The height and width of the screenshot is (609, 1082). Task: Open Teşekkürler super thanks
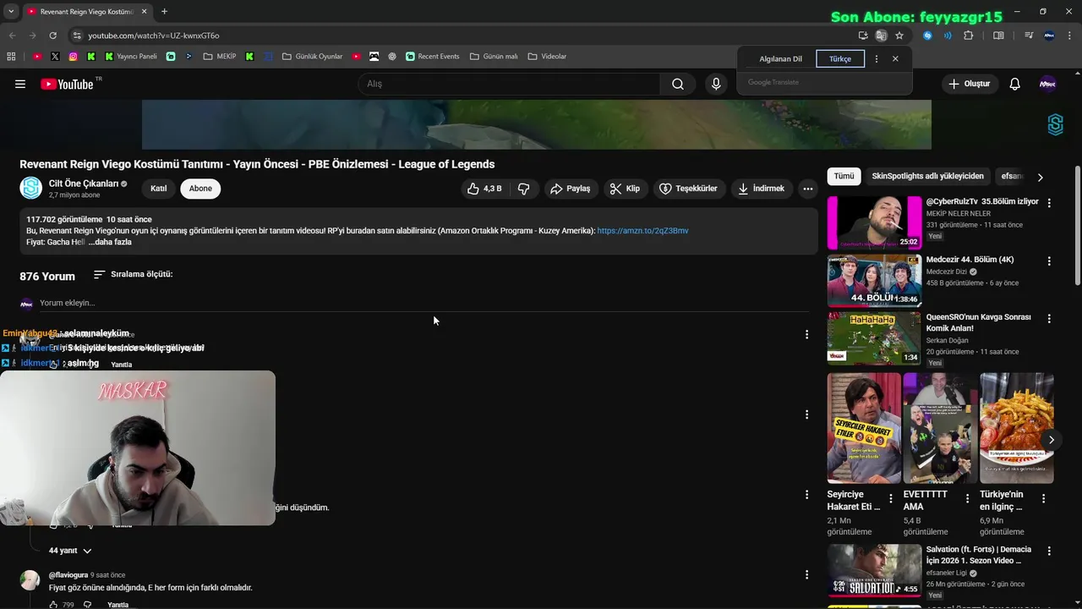(x=688, y=189)
